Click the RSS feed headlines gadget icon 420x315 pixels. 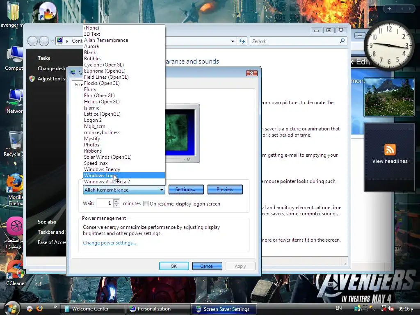pos(390,149)
